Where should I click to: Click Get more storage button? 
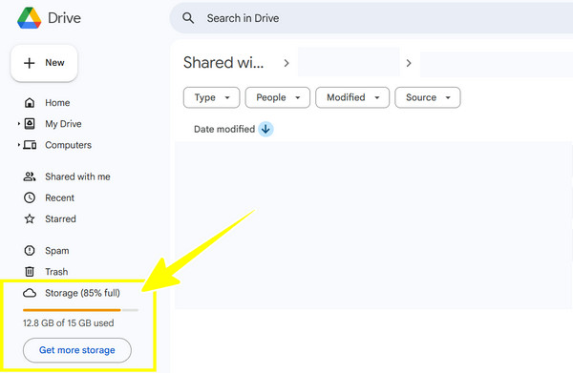(77, 350)
